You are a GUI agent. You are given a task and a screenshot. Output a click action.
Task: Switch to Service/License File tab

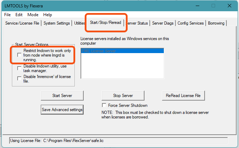pos(22,23)
